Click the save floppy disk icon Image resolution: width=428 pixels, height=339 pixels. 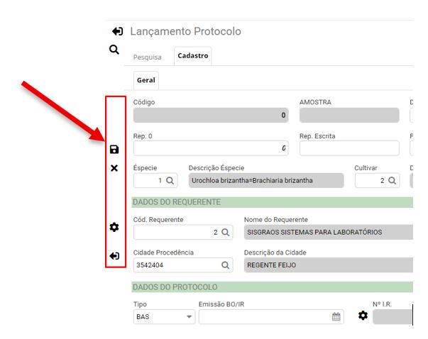(x=114, y=150)
